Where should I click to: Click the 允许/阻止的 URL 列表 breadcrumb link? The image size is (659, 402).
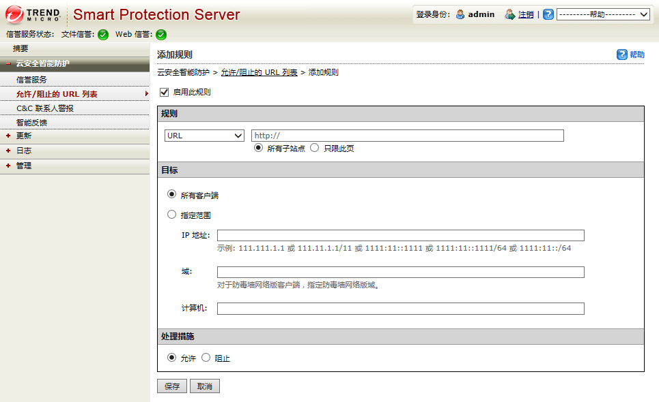click(260, 72)
